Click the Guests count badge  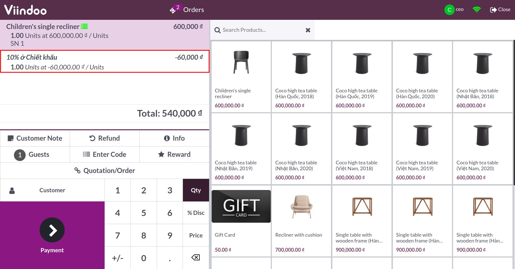click(20, 155)
